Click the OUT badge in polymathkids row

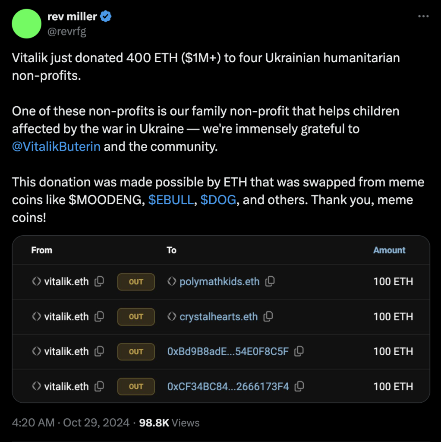[136, 282]
